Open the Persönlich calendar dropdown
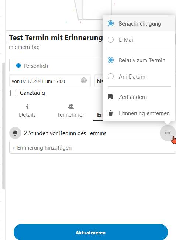 (56, 66)
